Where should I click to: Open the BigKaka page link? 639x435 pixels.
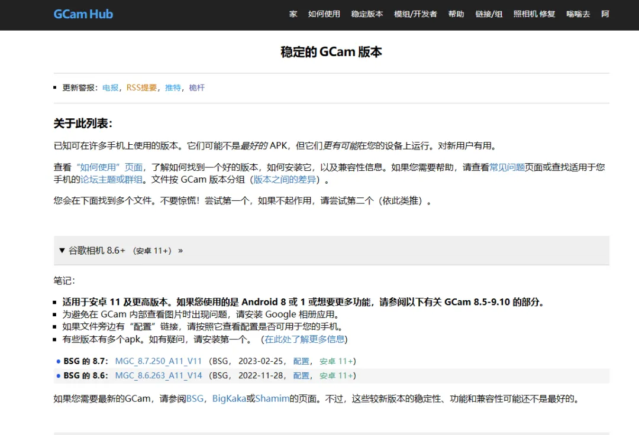coord(229,399)
